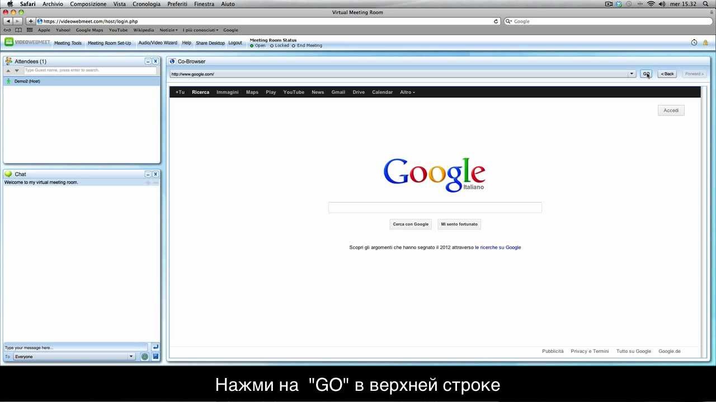Click the Accedi sign-in button

pyautogui.click(x=671, y=111)
